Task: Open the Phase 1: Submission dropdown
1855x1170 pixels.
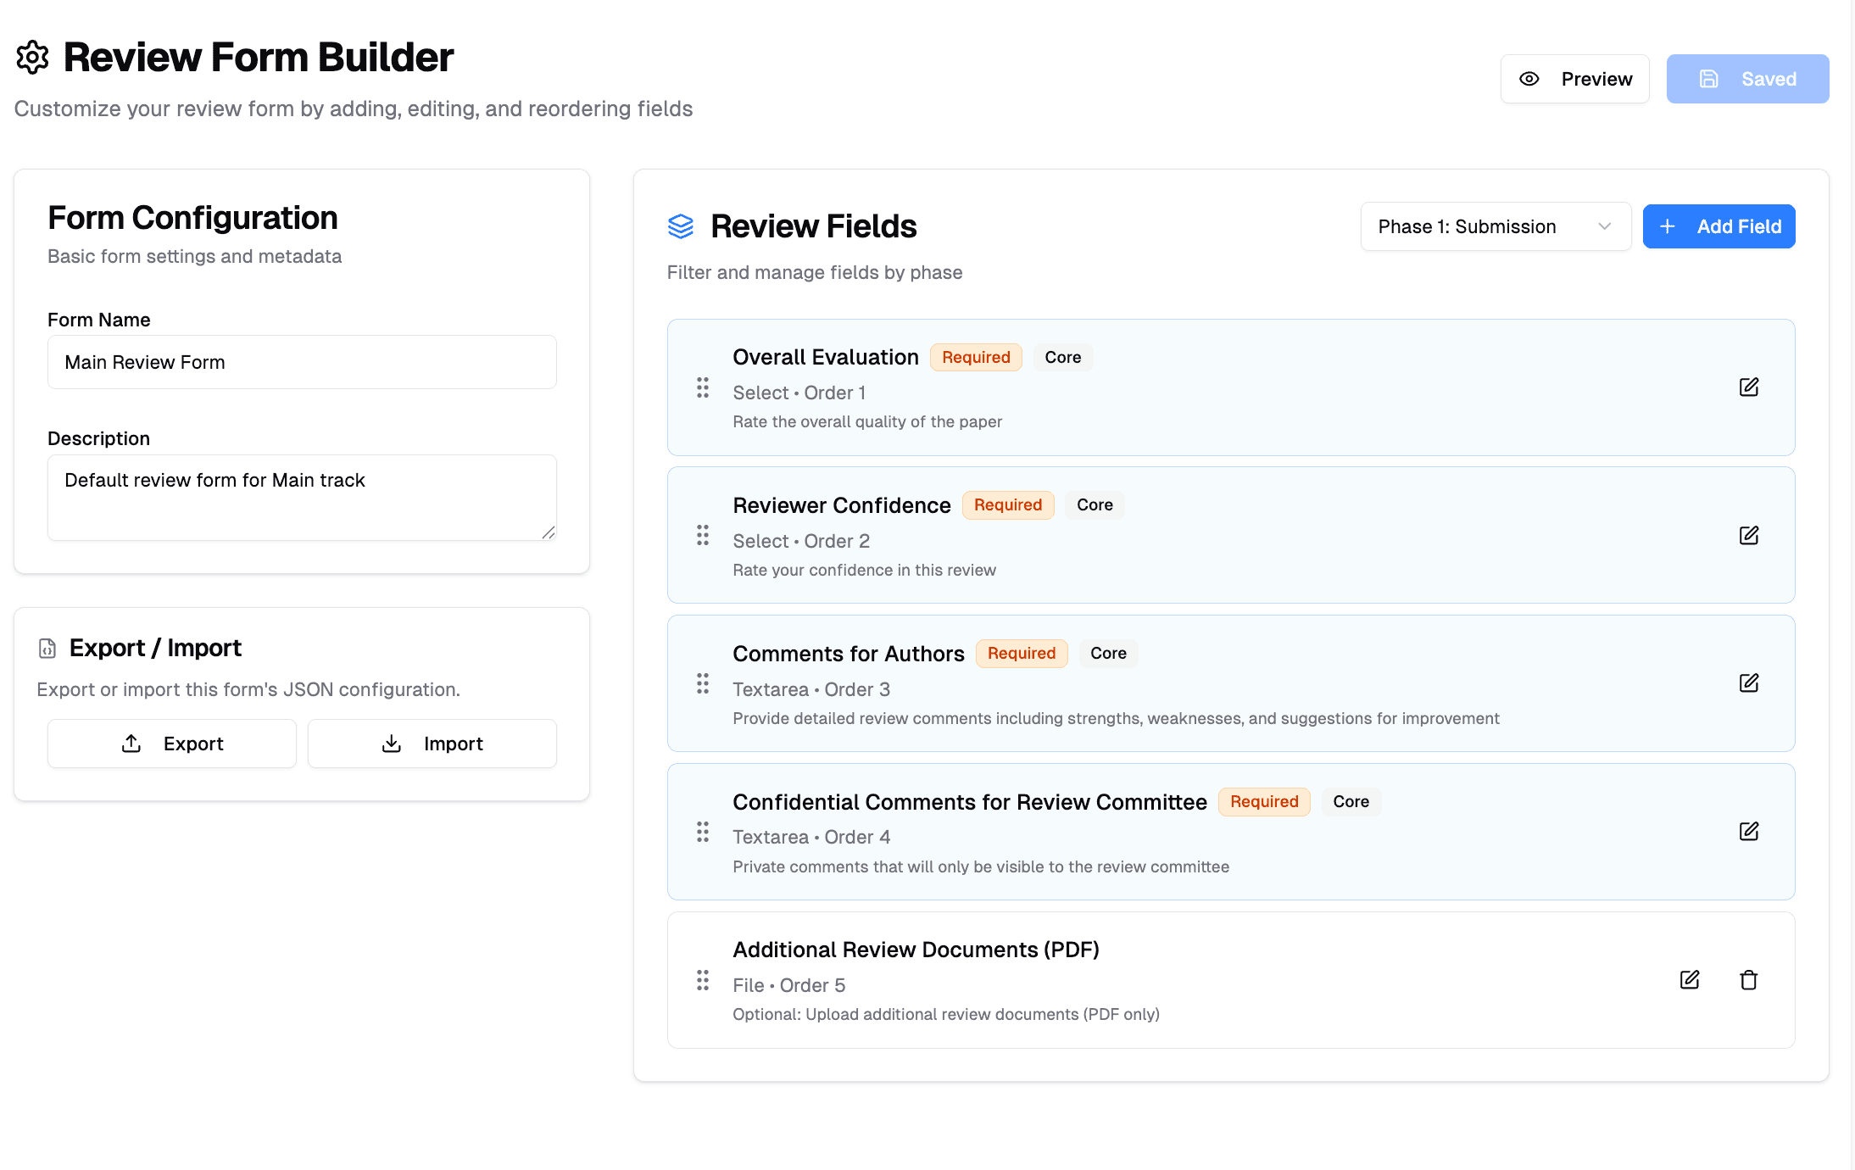Action: point(1495,226)
